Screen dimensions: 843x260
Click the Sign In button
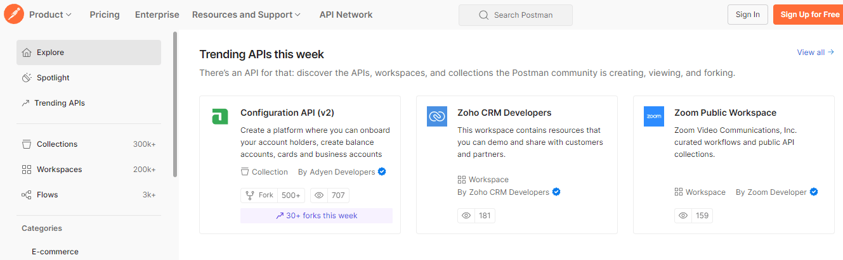click(x=748, y=15)
